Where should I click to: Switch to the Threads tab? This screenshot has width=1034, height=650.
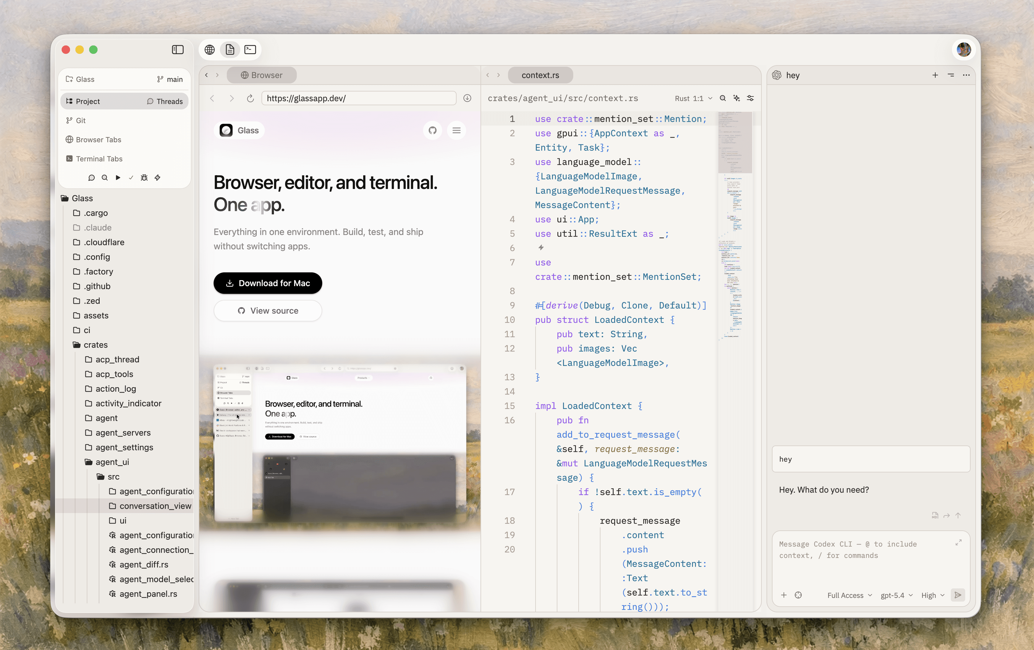point(165,101)
